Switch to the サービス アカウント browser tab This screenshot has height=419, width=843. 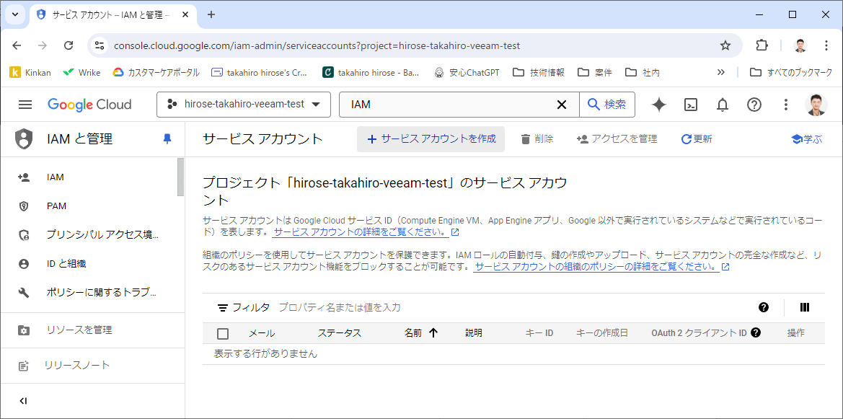point(113,15)
